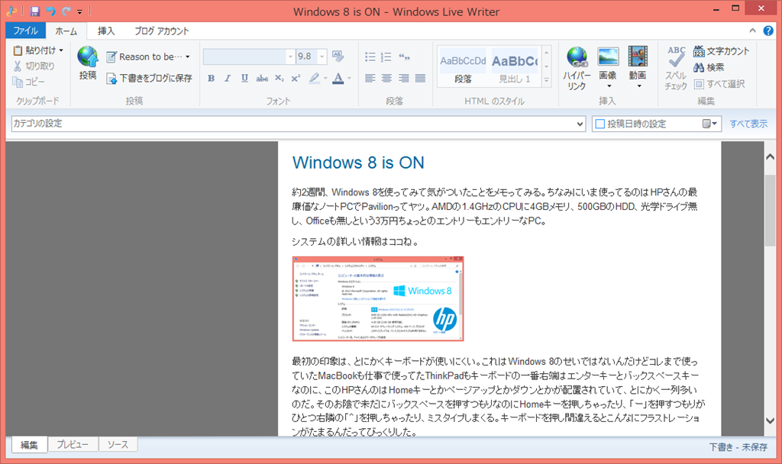The image size is (782, 464).
Task: Click the vertical scrollbar up arrow
Action: pyautogui.click(x=770, y=157)
